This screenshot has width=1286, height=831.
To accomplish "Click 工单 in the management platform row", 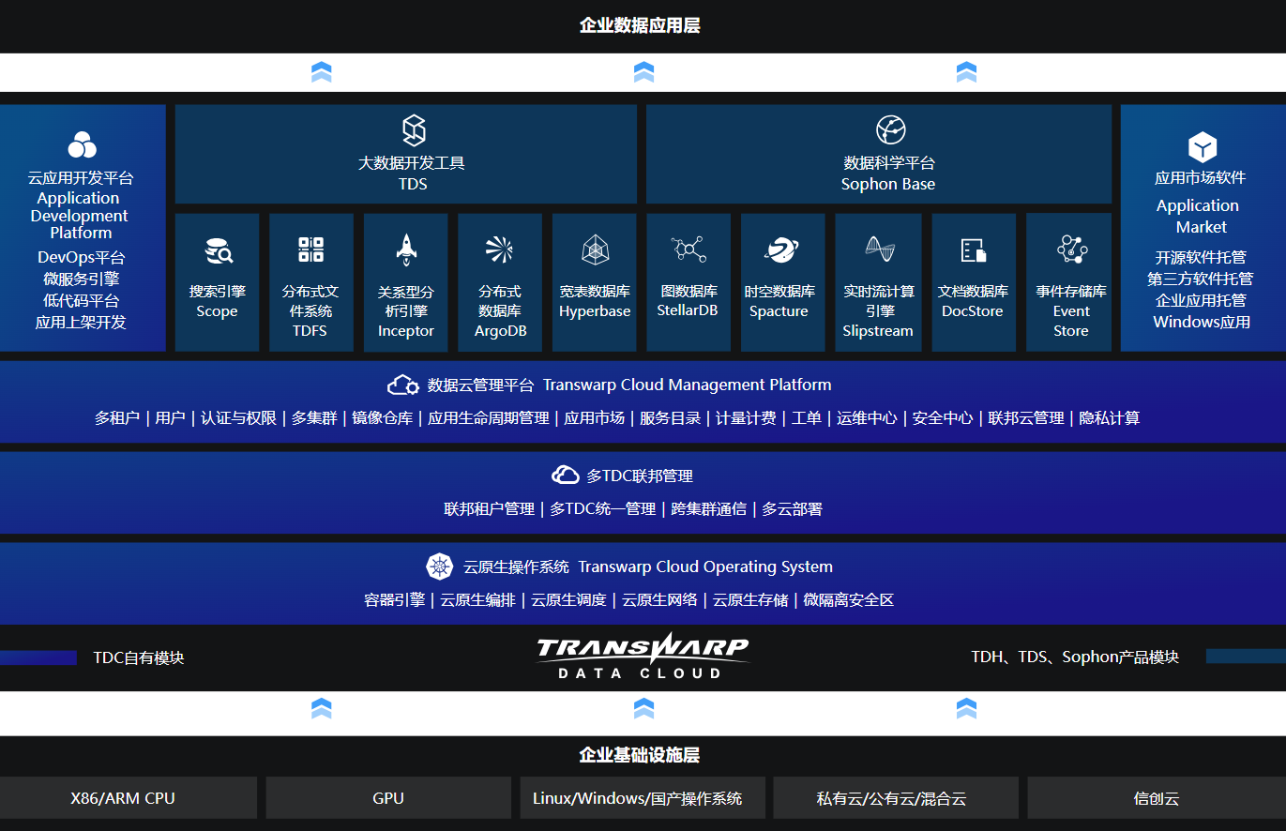I will click(x=807, y=417).
